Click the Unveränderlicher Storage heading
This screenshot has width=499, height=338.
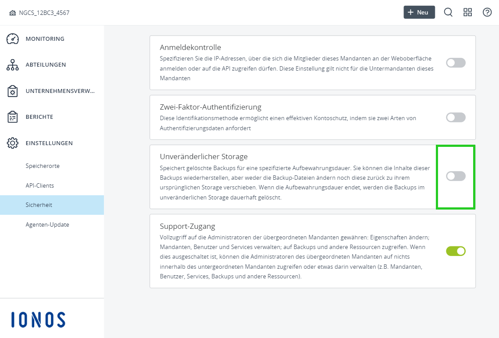coord(203,157)
